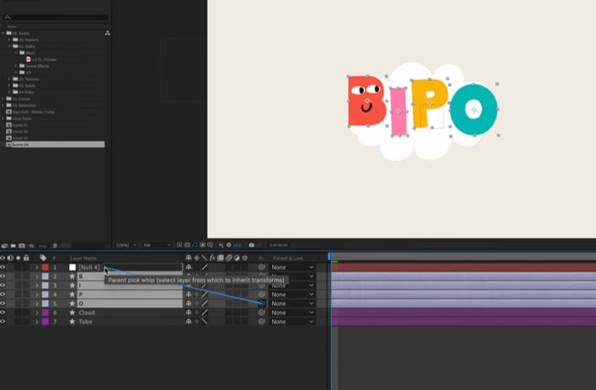Viewport: 596px width, 390px height.
Task: Hide the Cloud layer with eye toggle
Action: click(3, 312)
